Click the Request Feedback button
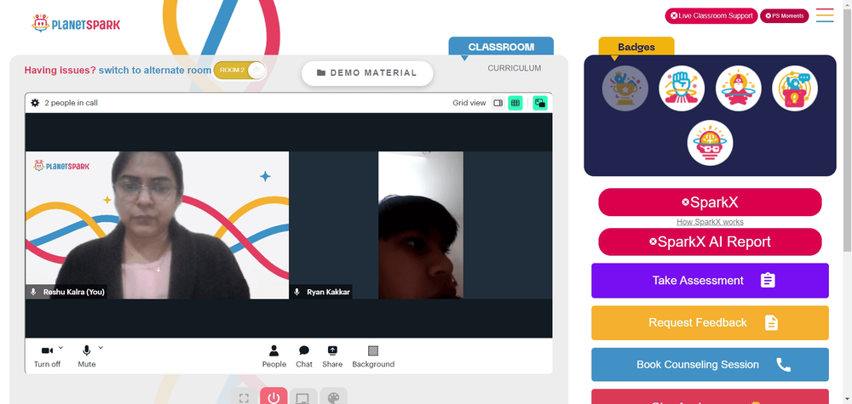The image size is (852, 404). pos(711,322)
